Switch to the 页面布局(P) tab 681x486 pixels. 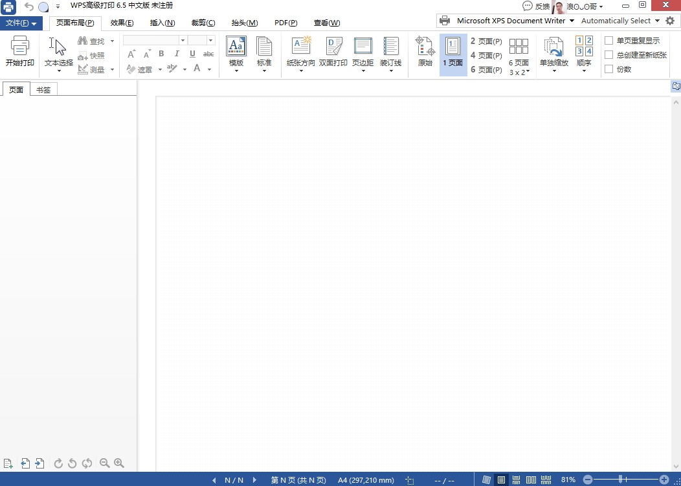click(75, 23)
